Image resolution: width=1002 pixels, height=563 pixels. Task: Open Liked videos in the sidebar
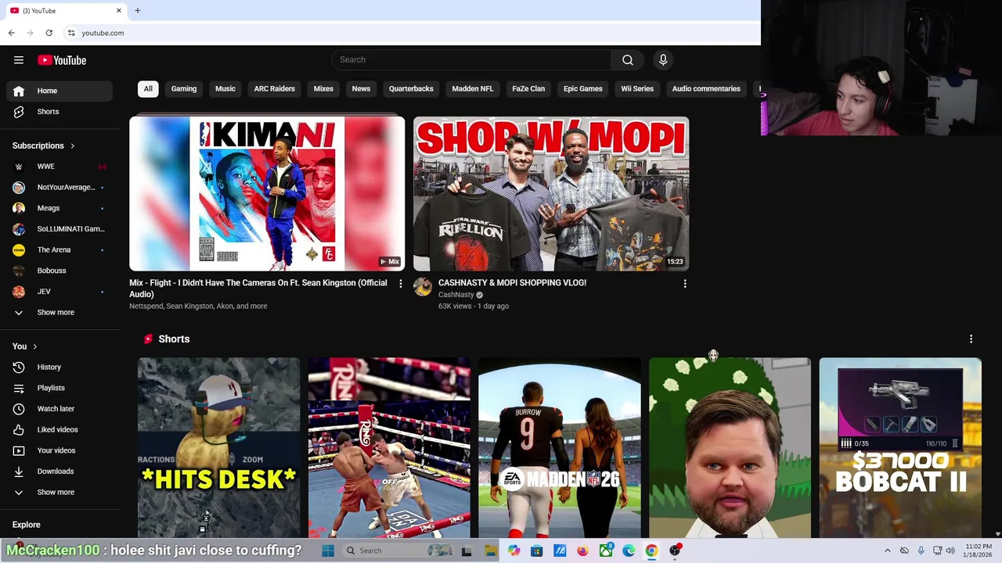tap(59, 429)
